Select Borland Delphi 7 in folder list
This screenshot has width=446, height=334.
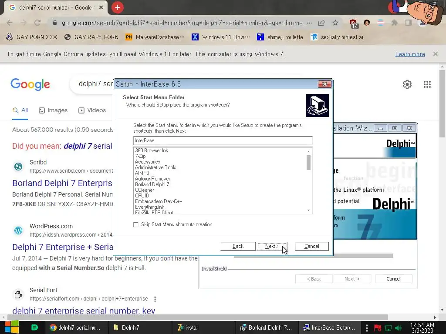(152, 184)
